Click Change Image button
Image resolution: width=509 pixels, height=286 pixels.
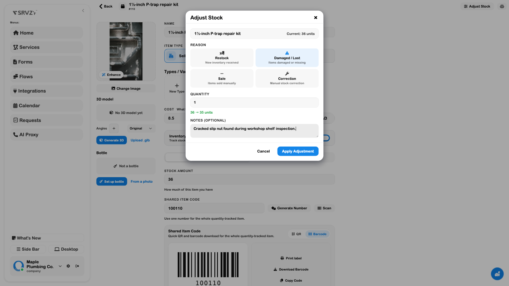point(126,89)
